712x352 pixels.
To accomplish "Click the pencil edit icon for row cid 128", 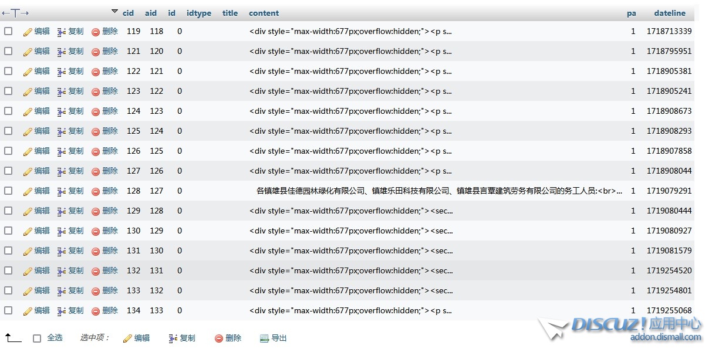I will click(28, 191).
